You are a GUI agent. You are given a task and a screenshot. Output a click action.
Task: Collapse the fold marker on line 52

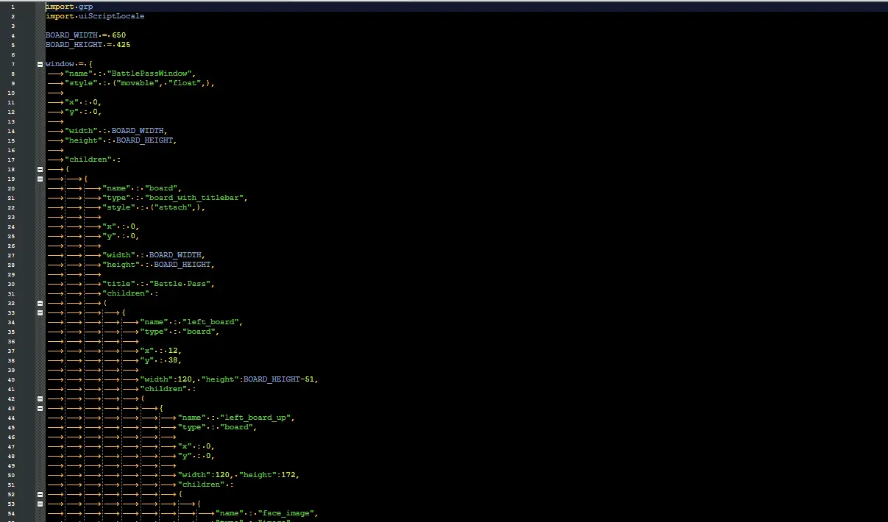40,494
